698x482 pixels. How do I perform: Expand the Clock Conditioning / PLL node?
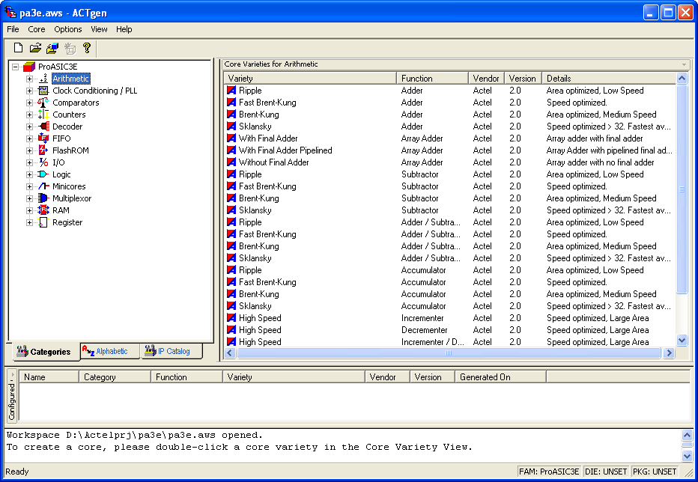29,91
